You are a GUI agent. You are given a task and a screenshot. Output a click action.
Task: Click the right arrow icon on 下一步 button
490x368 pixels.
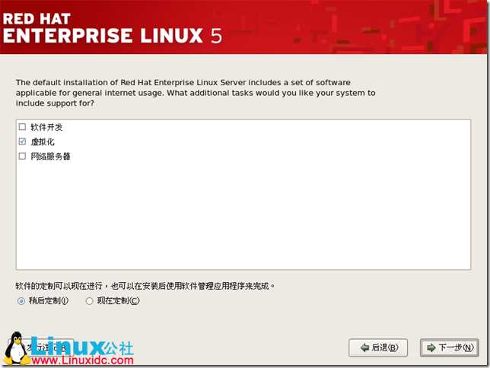click(x=431, y=347)
